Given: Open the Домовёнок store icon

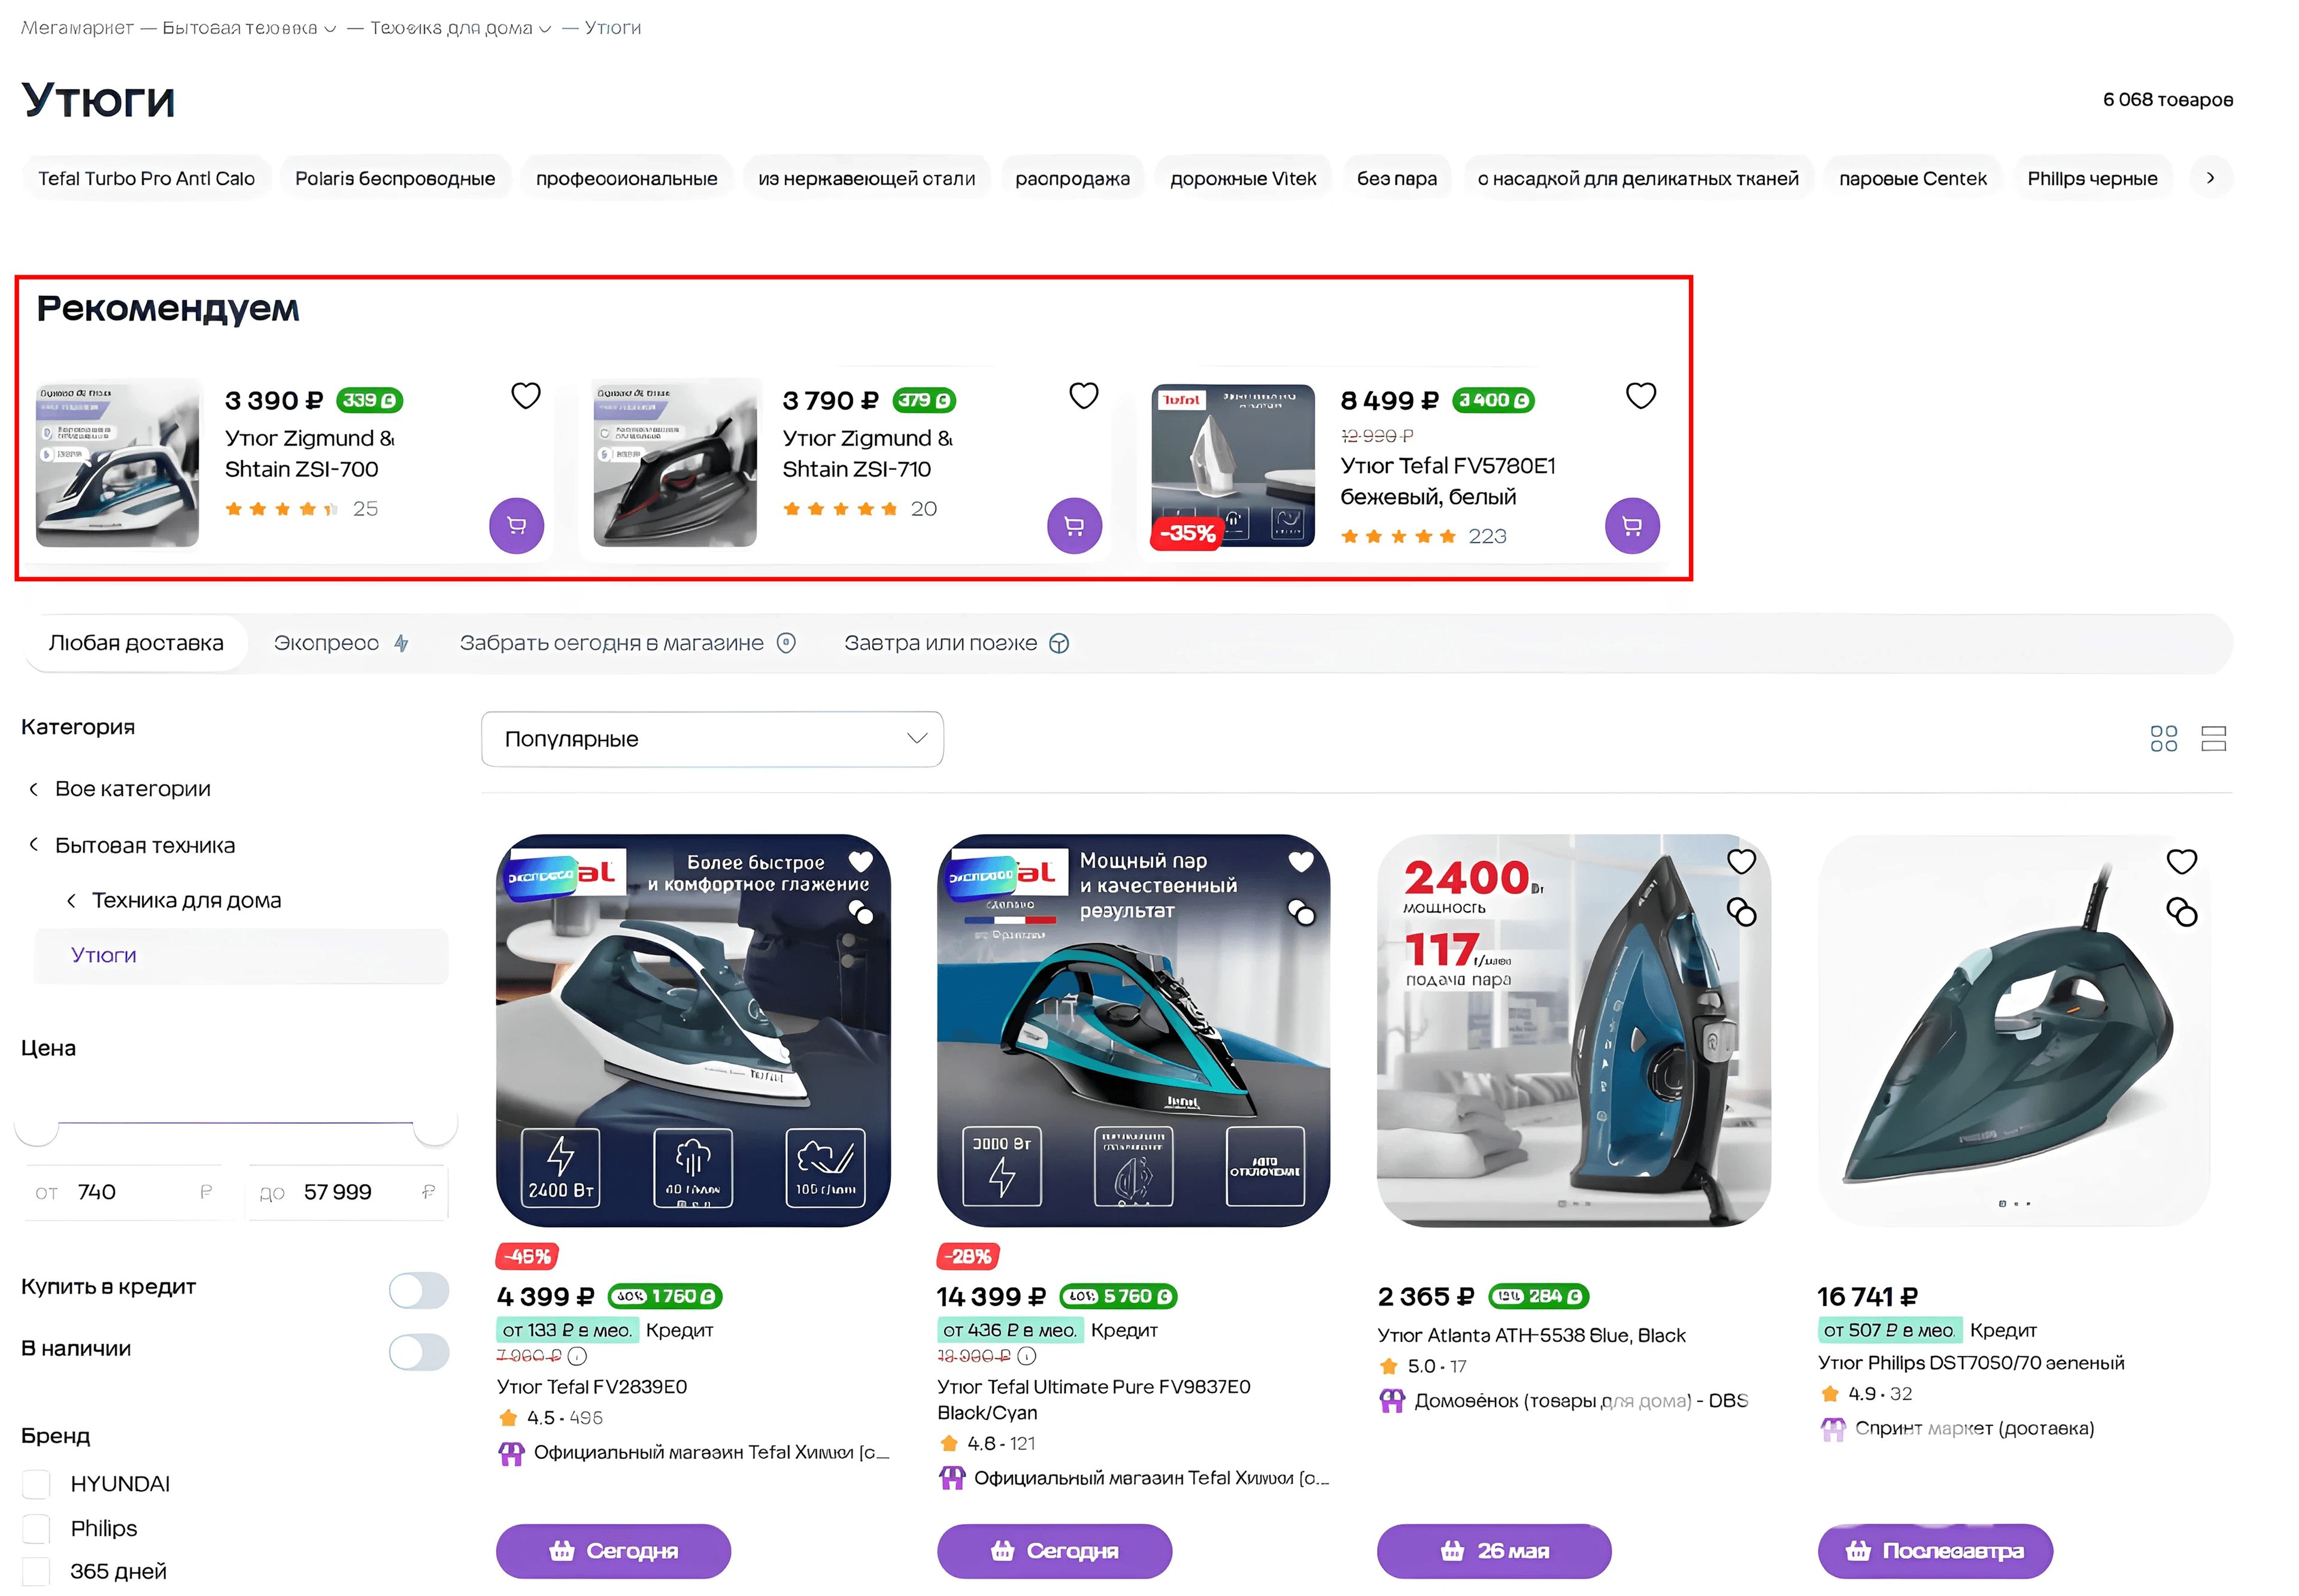Looking at the screenshot, I should coord(1392,1401).
